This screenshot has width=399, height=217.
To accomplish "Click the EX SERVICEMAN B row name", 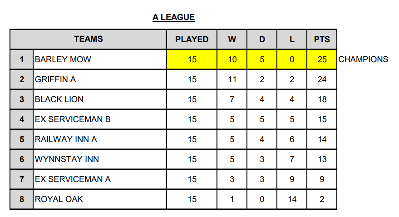I will [73, 119].
